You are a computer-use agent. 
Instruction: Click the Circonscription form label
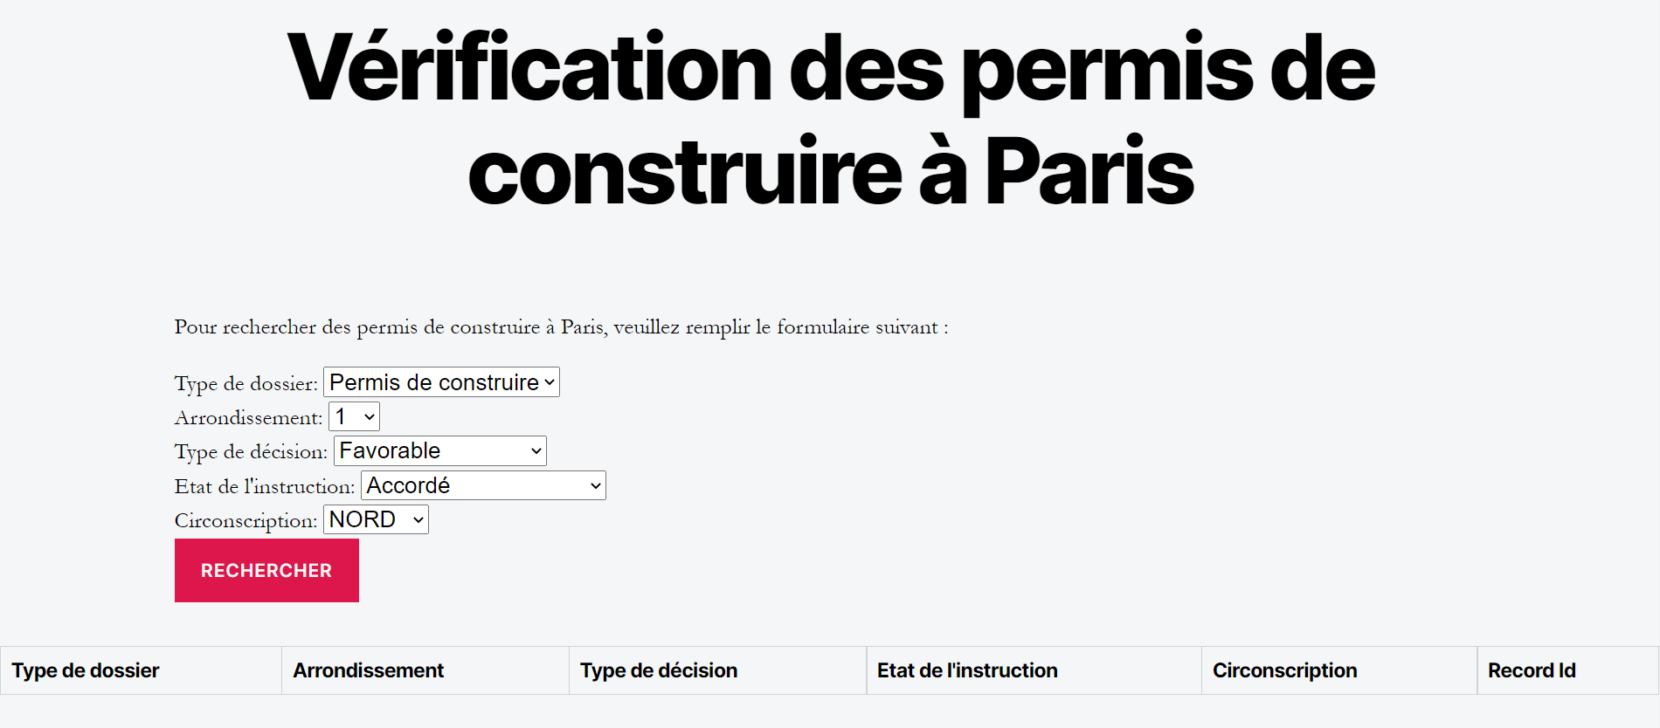click(x=246, y=520)
